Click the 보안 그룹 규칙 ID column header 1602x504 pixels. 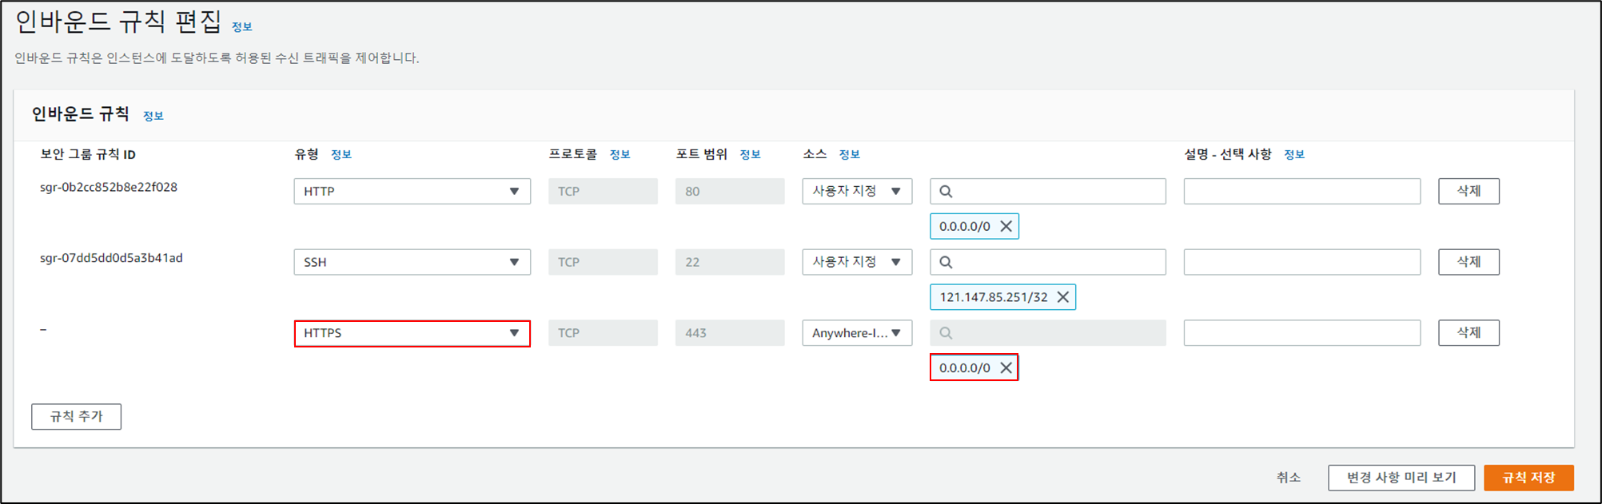[88, 155]
